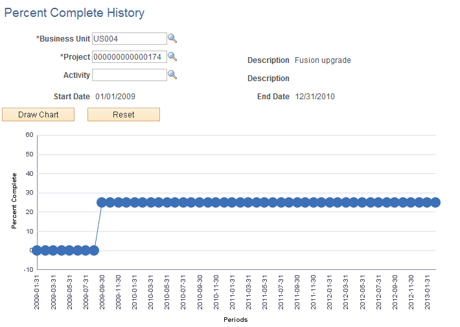Screen dimensions: 460x327
Task: Open Project lookup magnifier icon
Action: coord(172,56)
